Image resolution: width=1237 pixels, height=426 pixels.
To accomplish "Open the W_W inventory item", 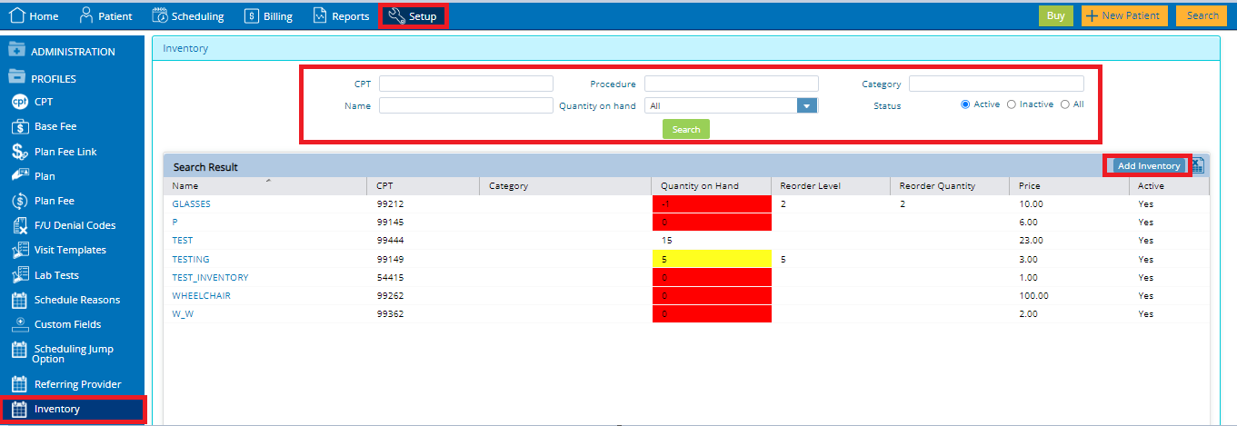I will click(183, 313).
